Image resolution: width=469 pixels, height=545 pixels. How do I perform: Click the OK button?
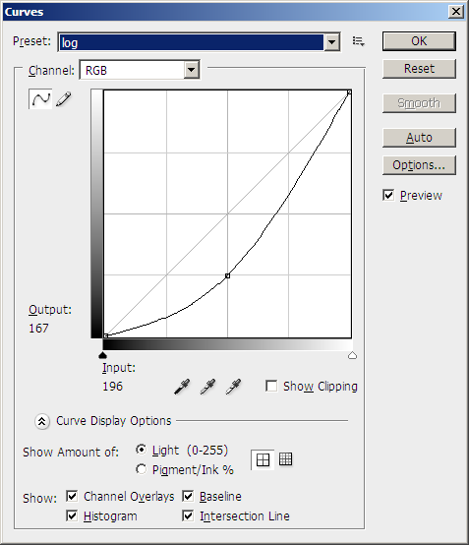tap(419, 41)
